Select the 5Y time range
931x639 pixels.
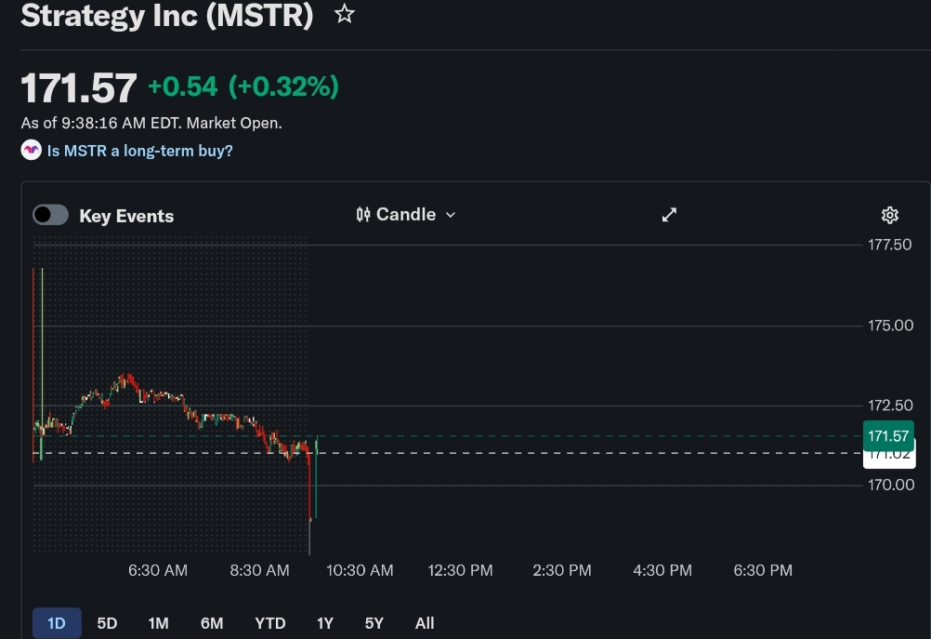tap(374, 623)
